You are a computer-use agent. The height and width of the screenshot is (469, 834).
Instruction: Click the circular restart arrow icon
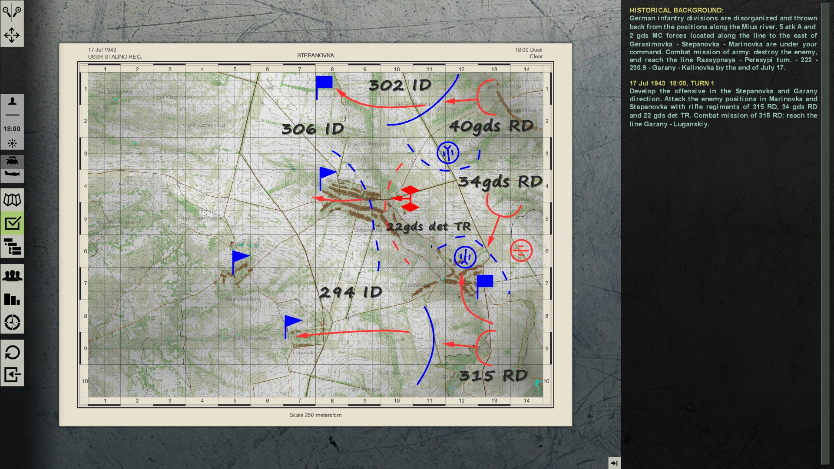13,353
